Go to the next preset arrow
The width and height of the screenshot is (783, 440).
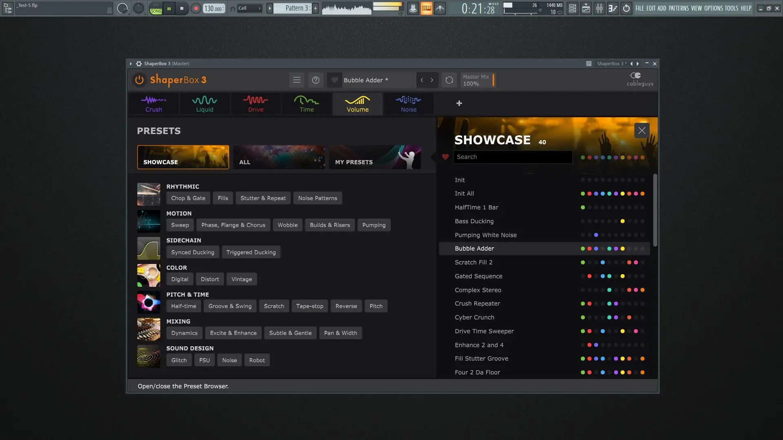(x=432, y=80)
